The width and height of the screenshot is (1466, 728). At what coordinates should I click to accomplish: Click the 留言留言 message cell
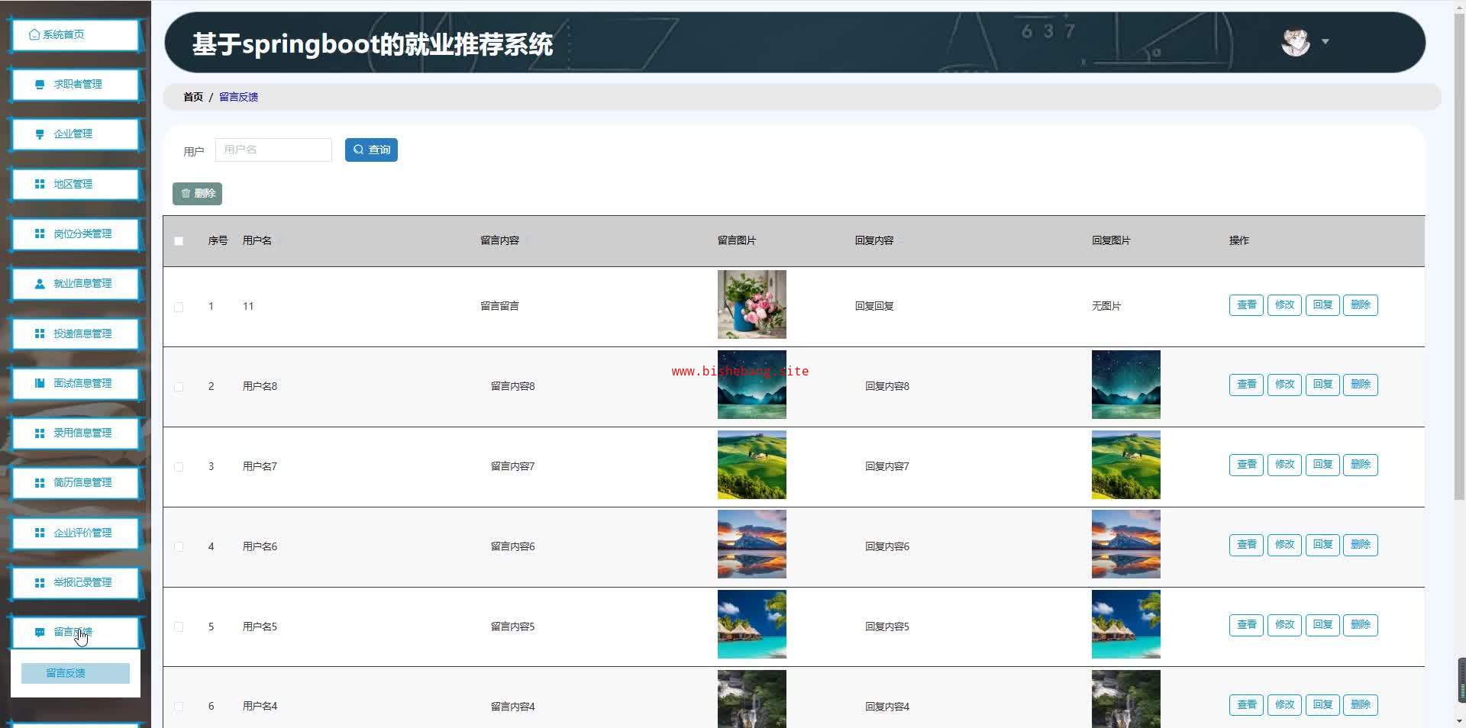pyautogui.click(x=499, y=306)
